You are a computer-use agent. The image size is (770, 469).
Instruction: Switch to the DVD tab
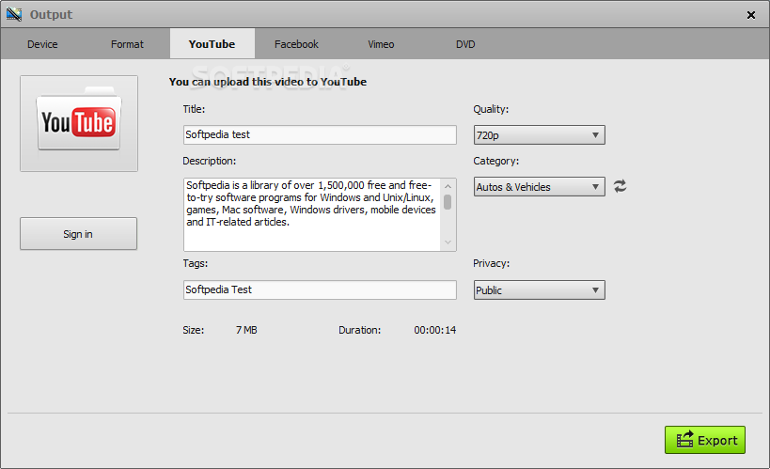click(465, 44)
